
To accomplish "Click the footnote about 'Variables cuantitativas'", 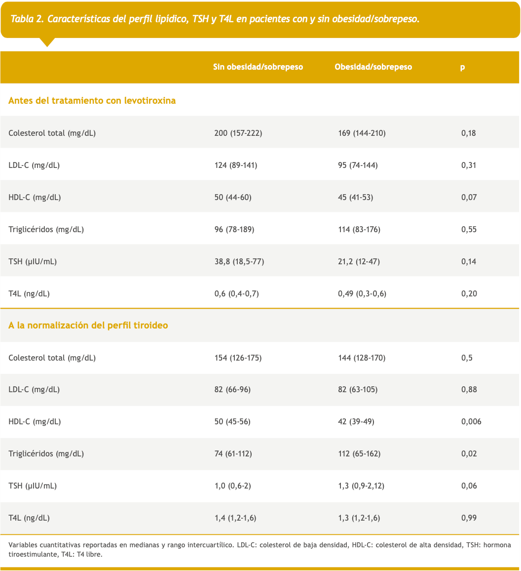I will click(260, 550).
